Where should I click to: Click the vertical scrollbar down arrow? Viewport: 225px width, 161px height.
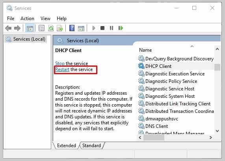click(x=217, y=131)
